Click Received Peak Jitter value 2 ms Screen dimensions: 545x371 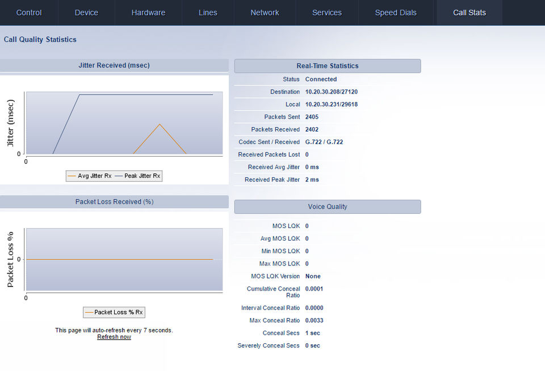[x=312, y=180]
